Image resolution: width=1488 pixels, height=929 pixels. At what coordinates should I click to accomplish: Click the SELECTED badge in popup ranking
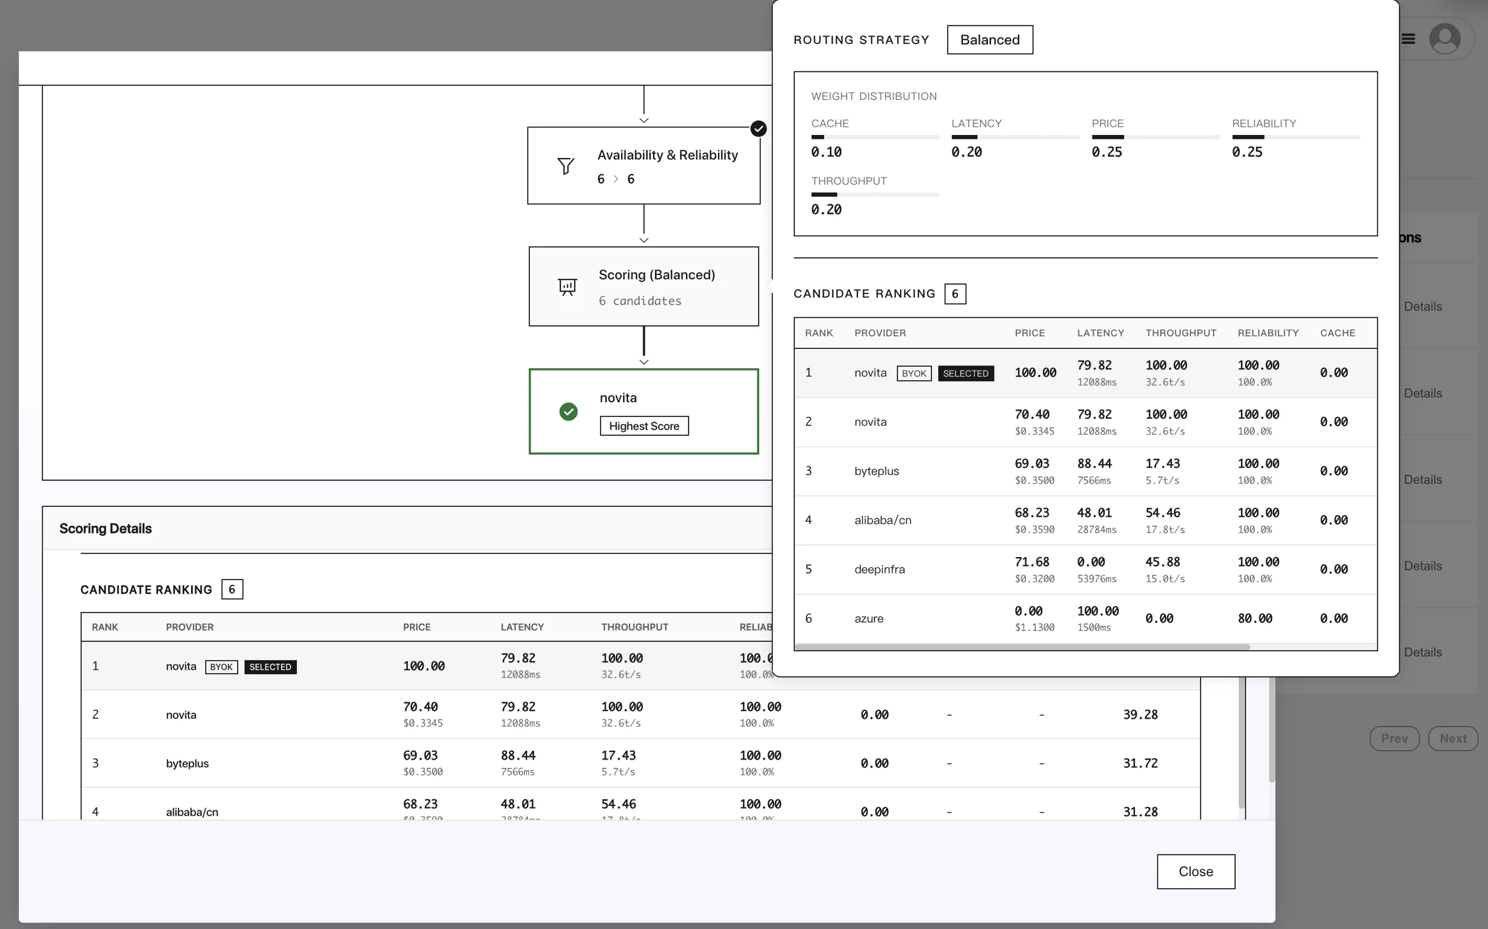966,374
